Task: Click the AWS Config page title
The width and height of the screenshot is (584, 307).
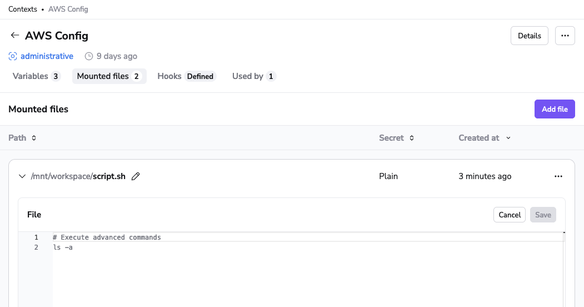Action: pyautogui.click(x=57, y=36)
